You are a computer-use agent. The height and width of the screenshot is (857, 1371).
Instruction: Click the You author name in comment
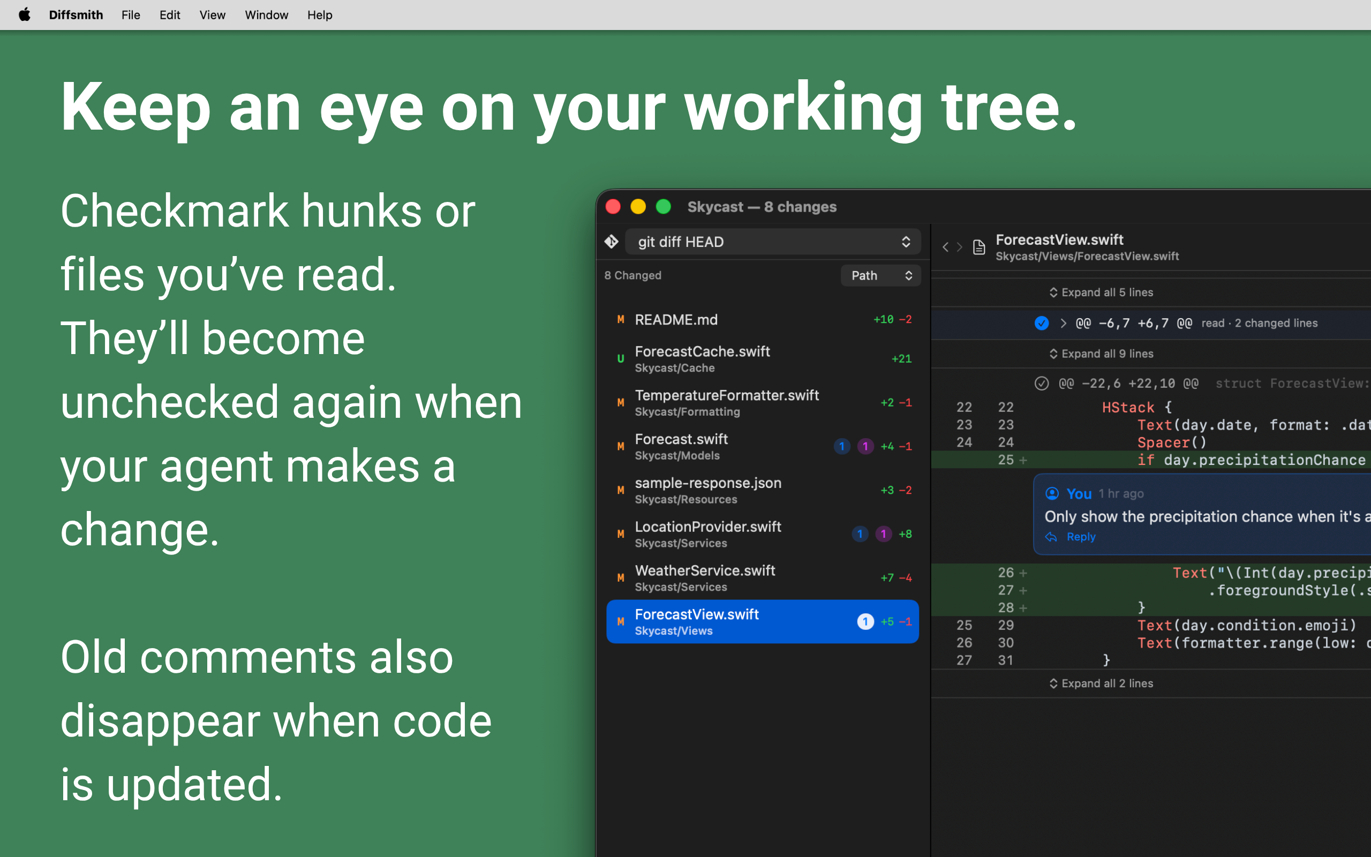(1079, 494)
